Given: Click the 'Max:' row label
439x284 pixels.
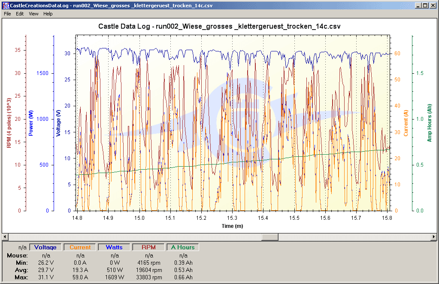Looking at the screenshot, I should pos(21,277).
